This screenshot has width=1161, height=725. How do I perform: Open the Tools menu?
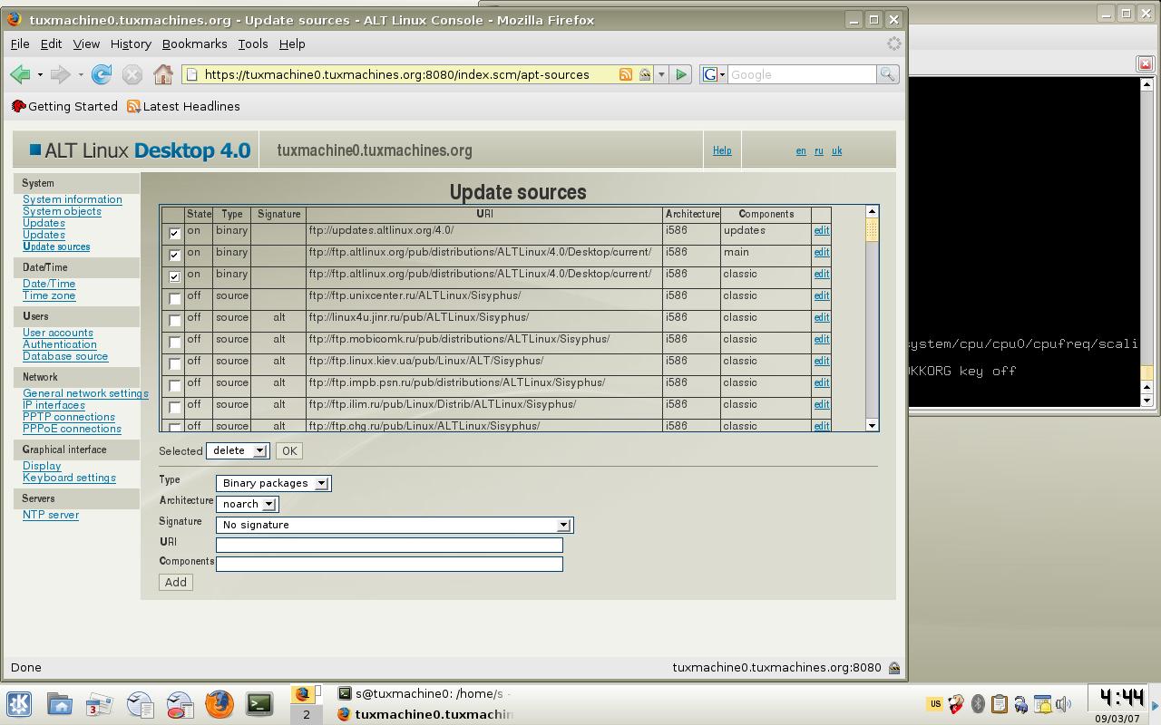[253, 43]
